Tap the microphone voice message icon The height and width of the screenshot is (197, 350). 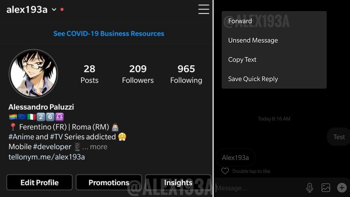tap(309, 188)
